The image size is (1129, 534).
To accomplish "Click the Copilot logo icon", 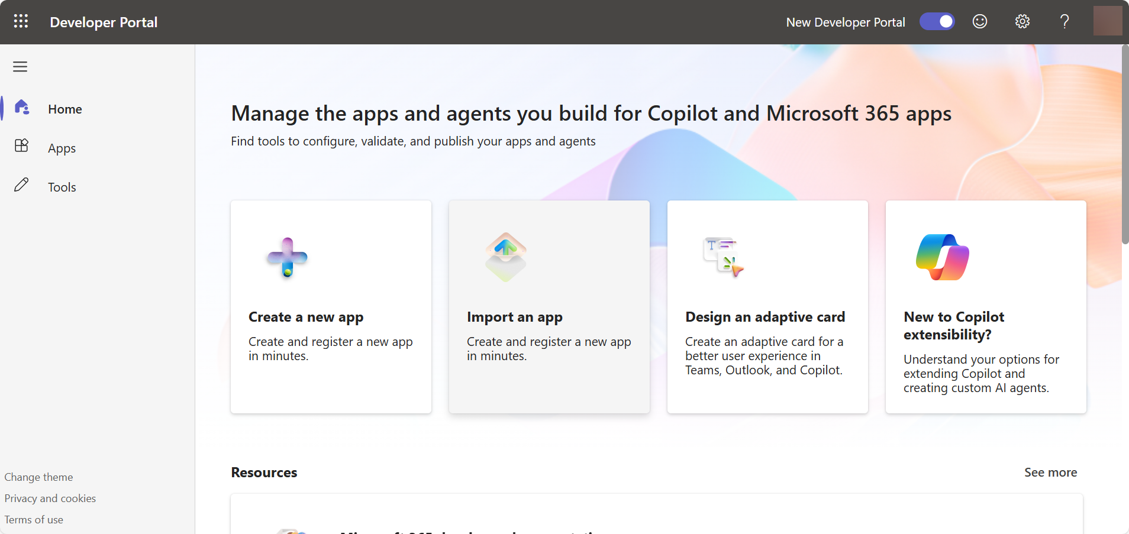I will click(942, 257).
